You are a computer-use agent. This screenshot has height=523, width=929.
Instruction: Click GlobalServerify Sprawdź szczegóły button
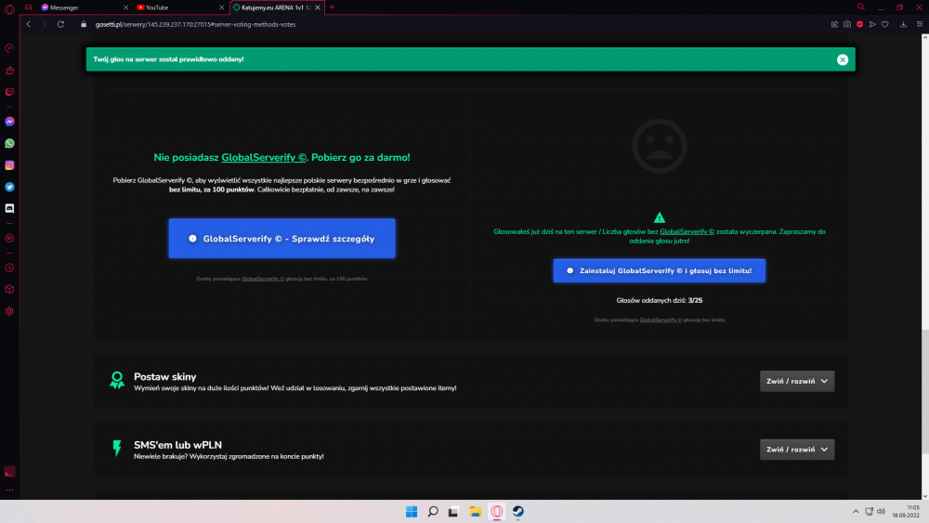(x=282, y=239)
